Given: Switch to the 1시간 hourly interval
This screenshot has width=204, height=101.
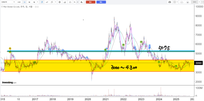Looking at the screenshot, I should 19,2.
